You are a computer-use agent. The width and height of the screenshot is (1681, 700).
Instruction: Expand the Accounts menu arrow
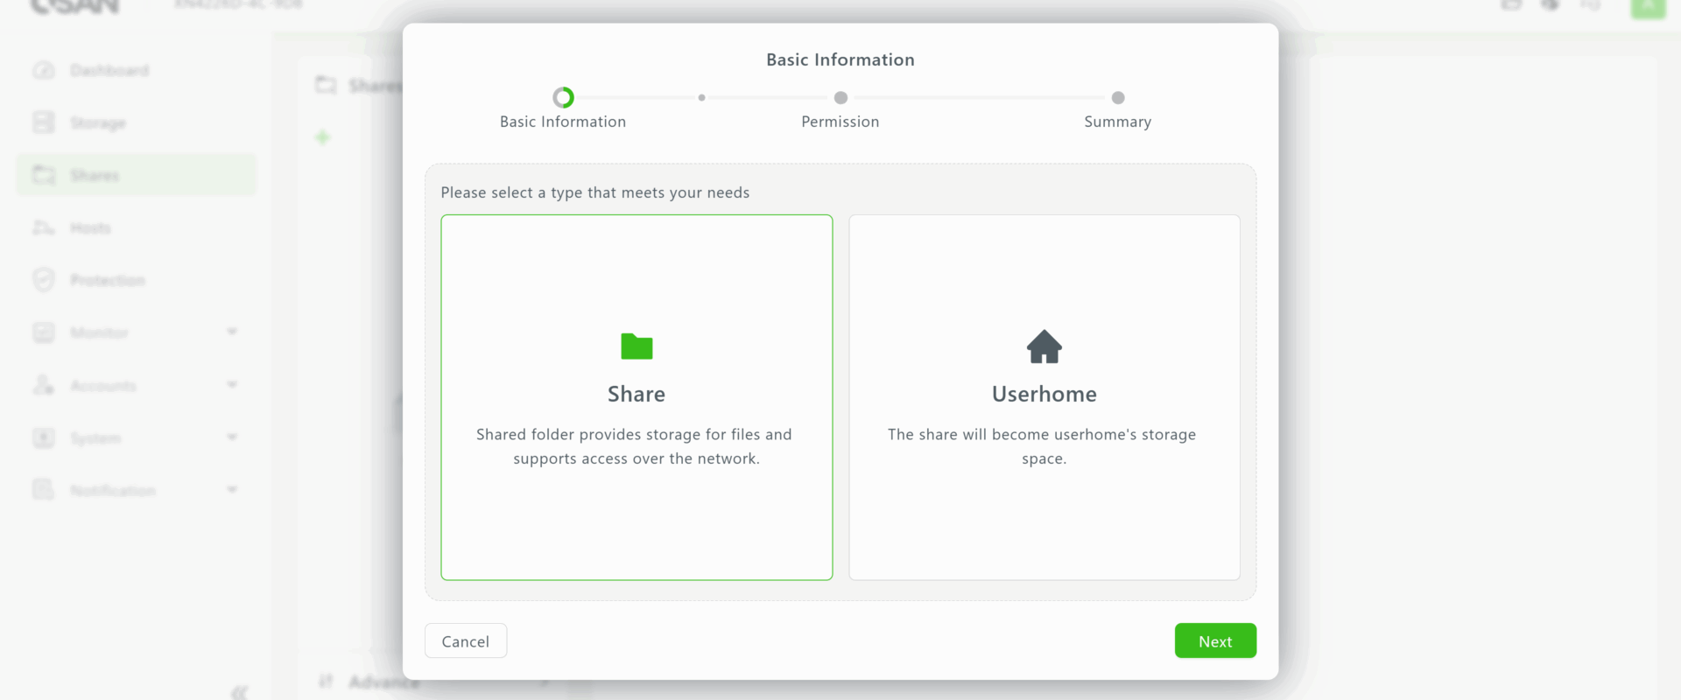(x=232, y=385)
